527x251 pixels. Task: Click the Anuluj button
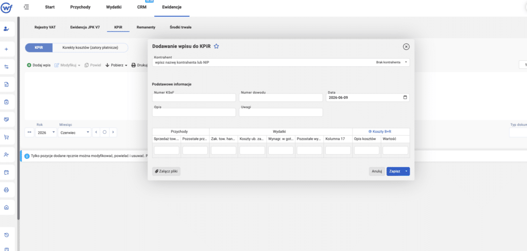tap(377, 171)
